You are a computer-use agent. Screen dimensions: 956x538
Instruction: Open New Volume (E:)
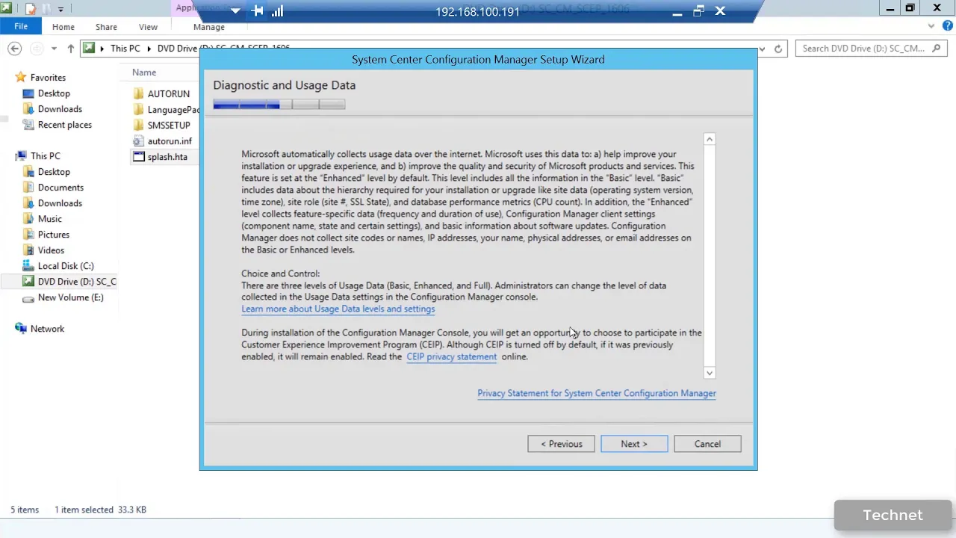(70, 297)
